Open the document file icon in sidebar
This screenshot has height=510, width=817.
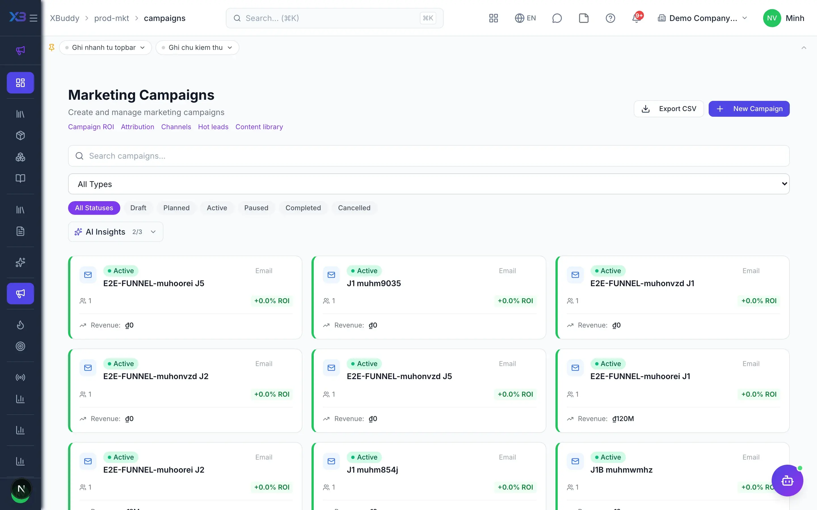20,231
